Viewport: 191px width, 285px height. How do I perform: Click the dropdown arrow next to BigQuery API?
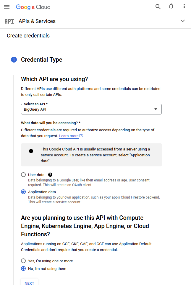pyautogui.click(x=156, y=109)
